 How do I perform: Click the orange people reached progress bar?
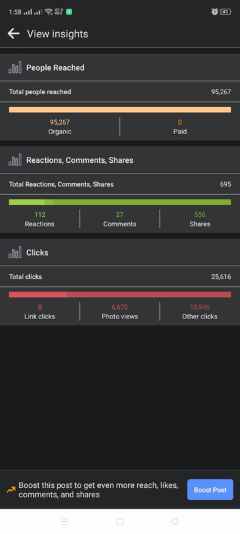tap(120, 109)
